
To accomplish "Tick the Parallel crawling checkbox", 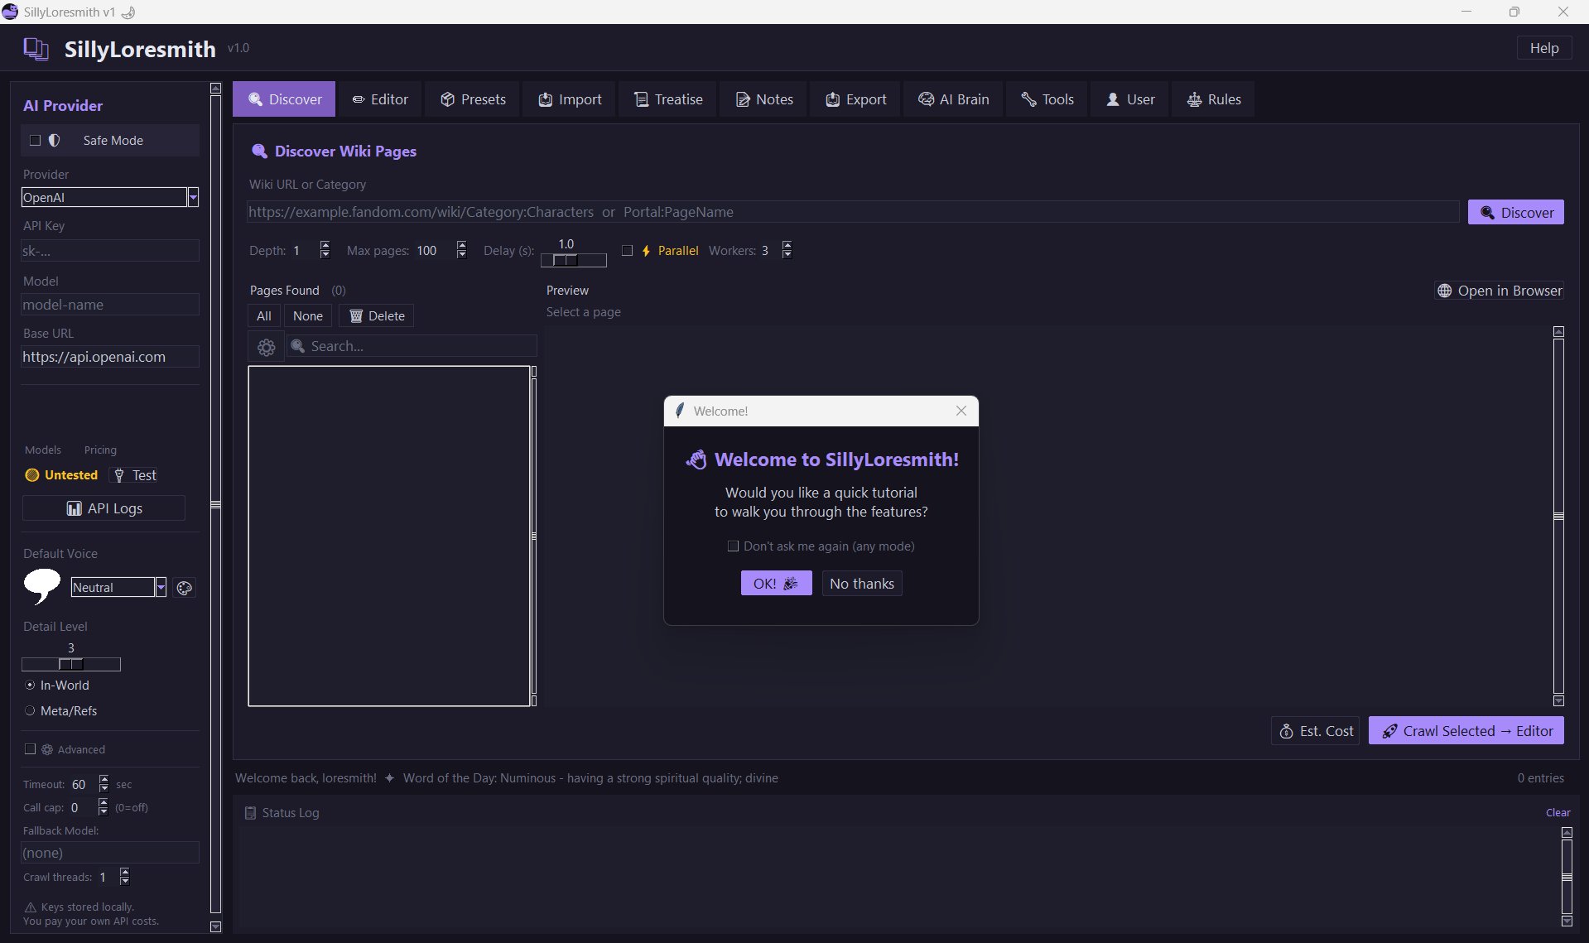I will click(627, 251).
